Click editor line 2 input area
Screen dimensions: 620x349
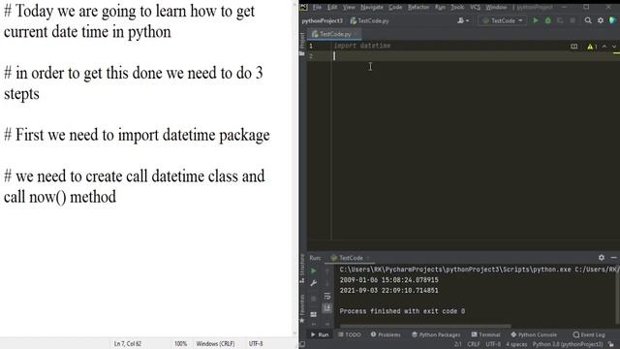click(x=475, y=56)
